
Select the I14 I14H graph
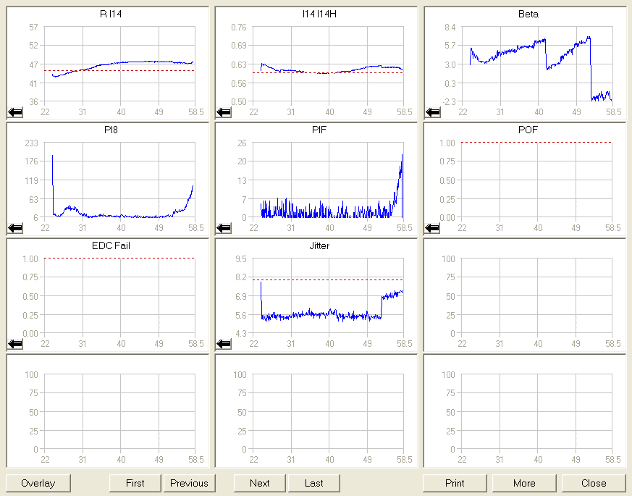pyautogui.click(x=316, y=63)
